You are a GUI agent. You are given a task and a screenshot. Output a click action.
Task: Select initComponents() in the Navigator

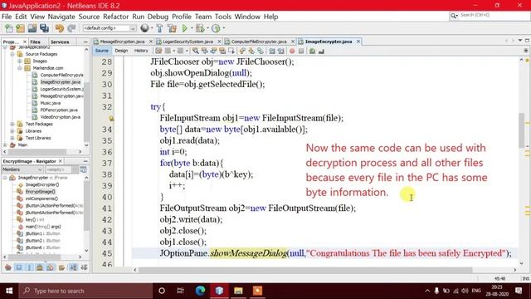pos(41,199)
